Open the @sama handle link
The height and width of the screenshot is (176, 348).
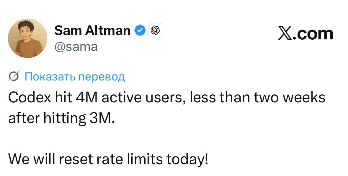tap(76, 46)
